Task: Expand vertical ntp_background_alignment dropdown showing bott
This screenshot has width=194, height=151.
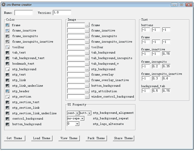Action: (x=89, y=113)
